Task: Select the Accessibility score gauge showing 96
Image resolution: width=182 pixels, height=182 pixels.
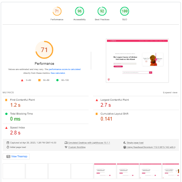Action: 80,11
